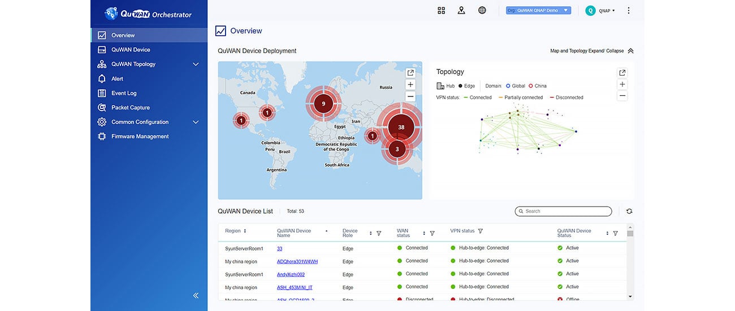Image resolution: width=735 pixels, height=311 pixels.
Task: Click the Hub legend building icon
Action: (x=440, y=86)
